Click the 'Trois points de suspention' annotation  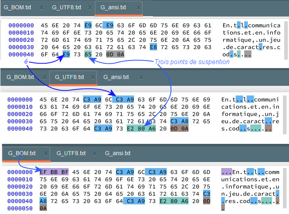192,62
